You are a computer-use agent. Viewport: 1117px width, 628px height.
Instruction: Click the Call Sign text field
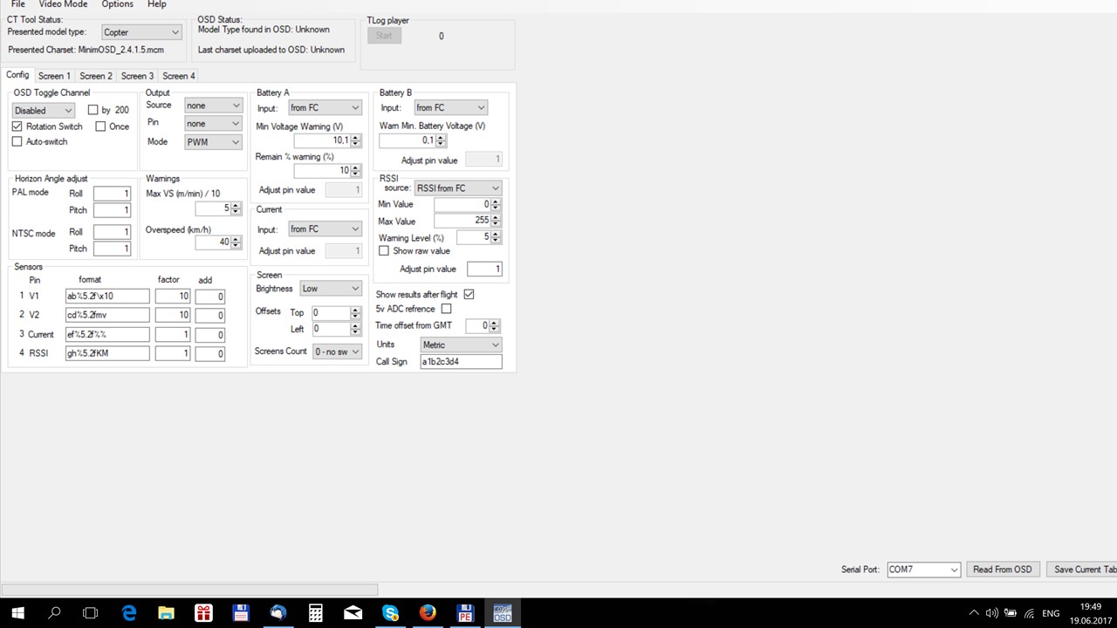click(461, 361)
